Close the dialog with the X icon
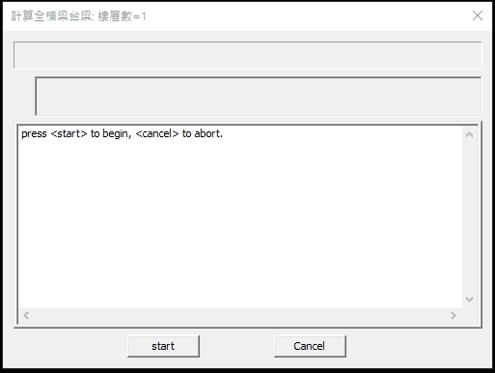Screen dimensions: 495x373 (478, 15)
